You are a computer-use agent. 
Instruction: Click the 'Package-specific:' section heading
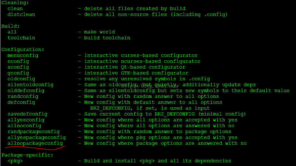[27, 155]
